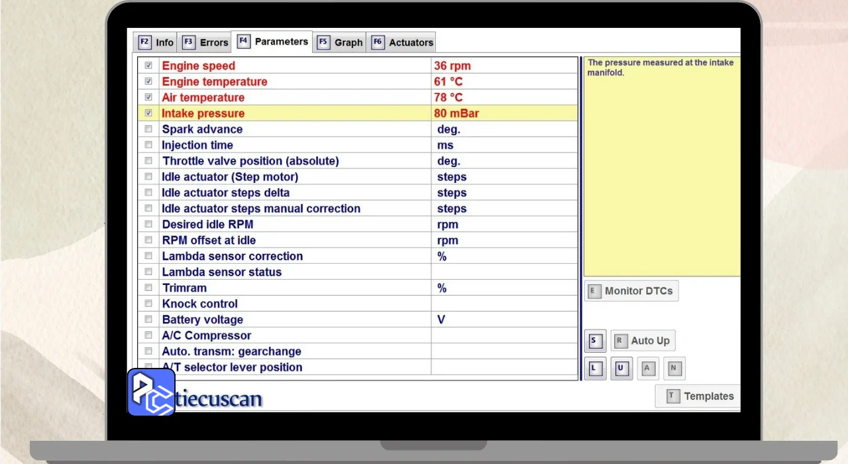Check Idle actuator steps manual correction checkbox
The height and width of the screenshot is (464, 848).
(x=148, y=209)
